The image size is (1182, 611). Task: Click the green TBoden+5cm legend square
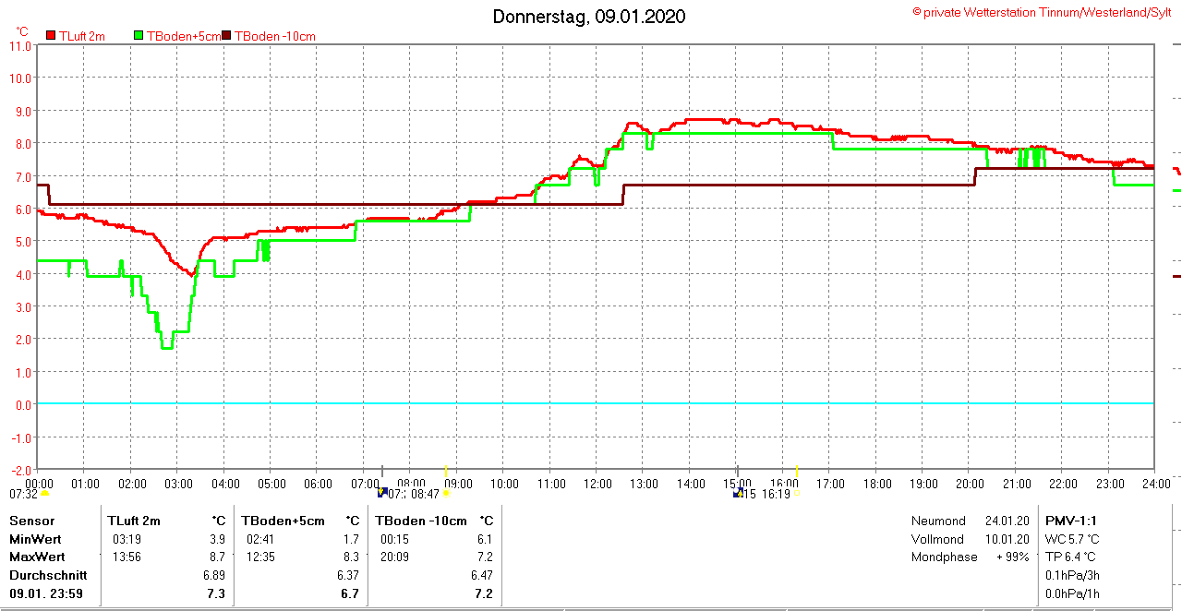[x=139, y=36]
